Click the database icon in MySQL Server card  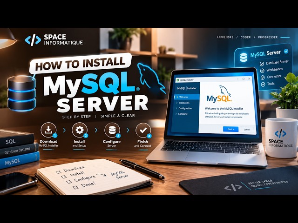[x=244, y=57]
